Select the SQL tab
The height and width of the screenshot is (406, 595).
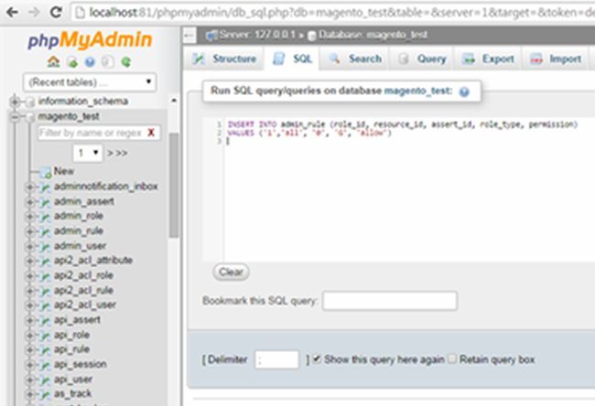[292, 59]
